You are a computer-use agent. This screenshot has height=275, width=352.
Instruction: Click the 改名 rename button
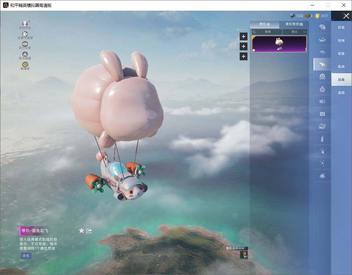coord(26,256)
